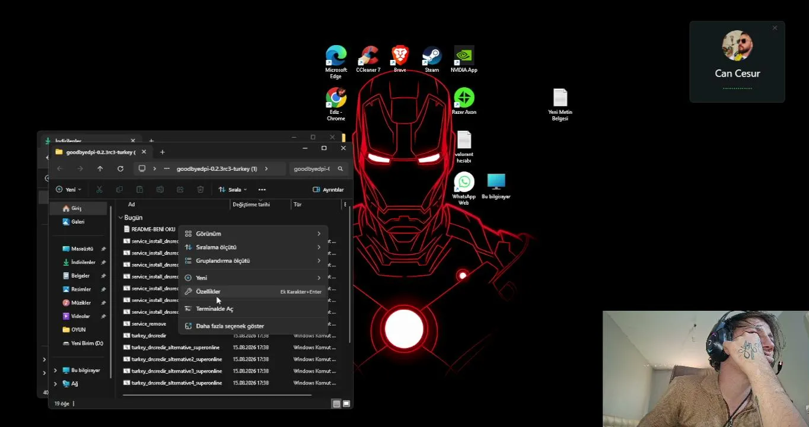Select the Bu bilgisayar desktop icon
This screenshot has height=427, width=809.
click(496, 186)
